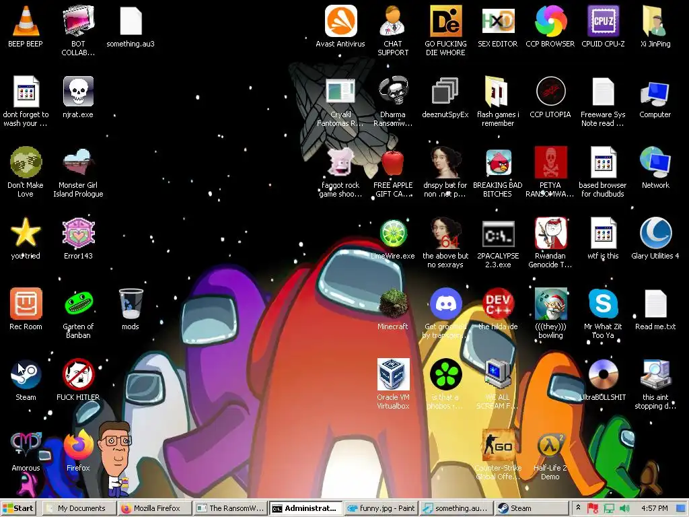
Task: Open the Skype icon labeled Mr What Zit Too Ya
Action: [x=603, y=304]
